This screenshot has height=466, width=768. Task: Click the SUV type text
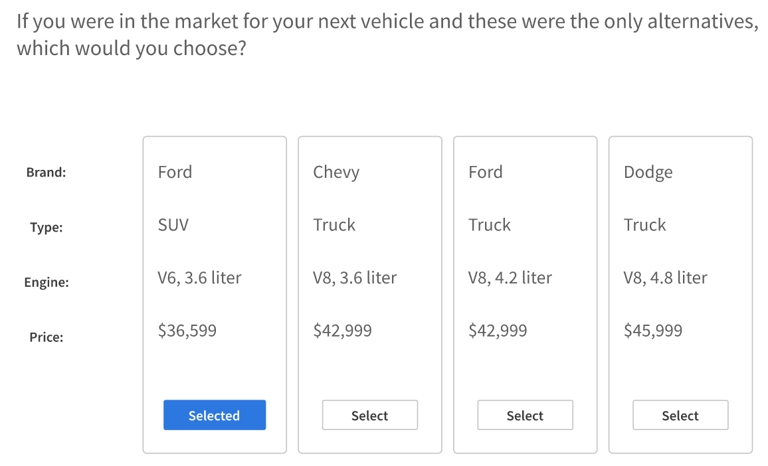coord(173,224)
